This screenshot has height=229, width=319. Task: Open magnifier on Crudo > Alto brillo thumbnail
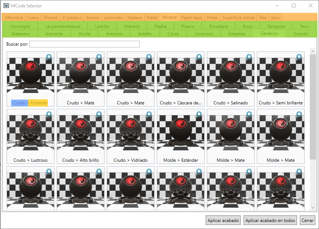coord(99,114)
